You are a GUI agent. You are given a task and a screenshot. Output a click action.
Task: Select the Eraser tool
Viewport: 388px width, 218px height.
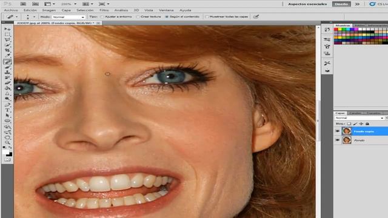click(7, 83)
